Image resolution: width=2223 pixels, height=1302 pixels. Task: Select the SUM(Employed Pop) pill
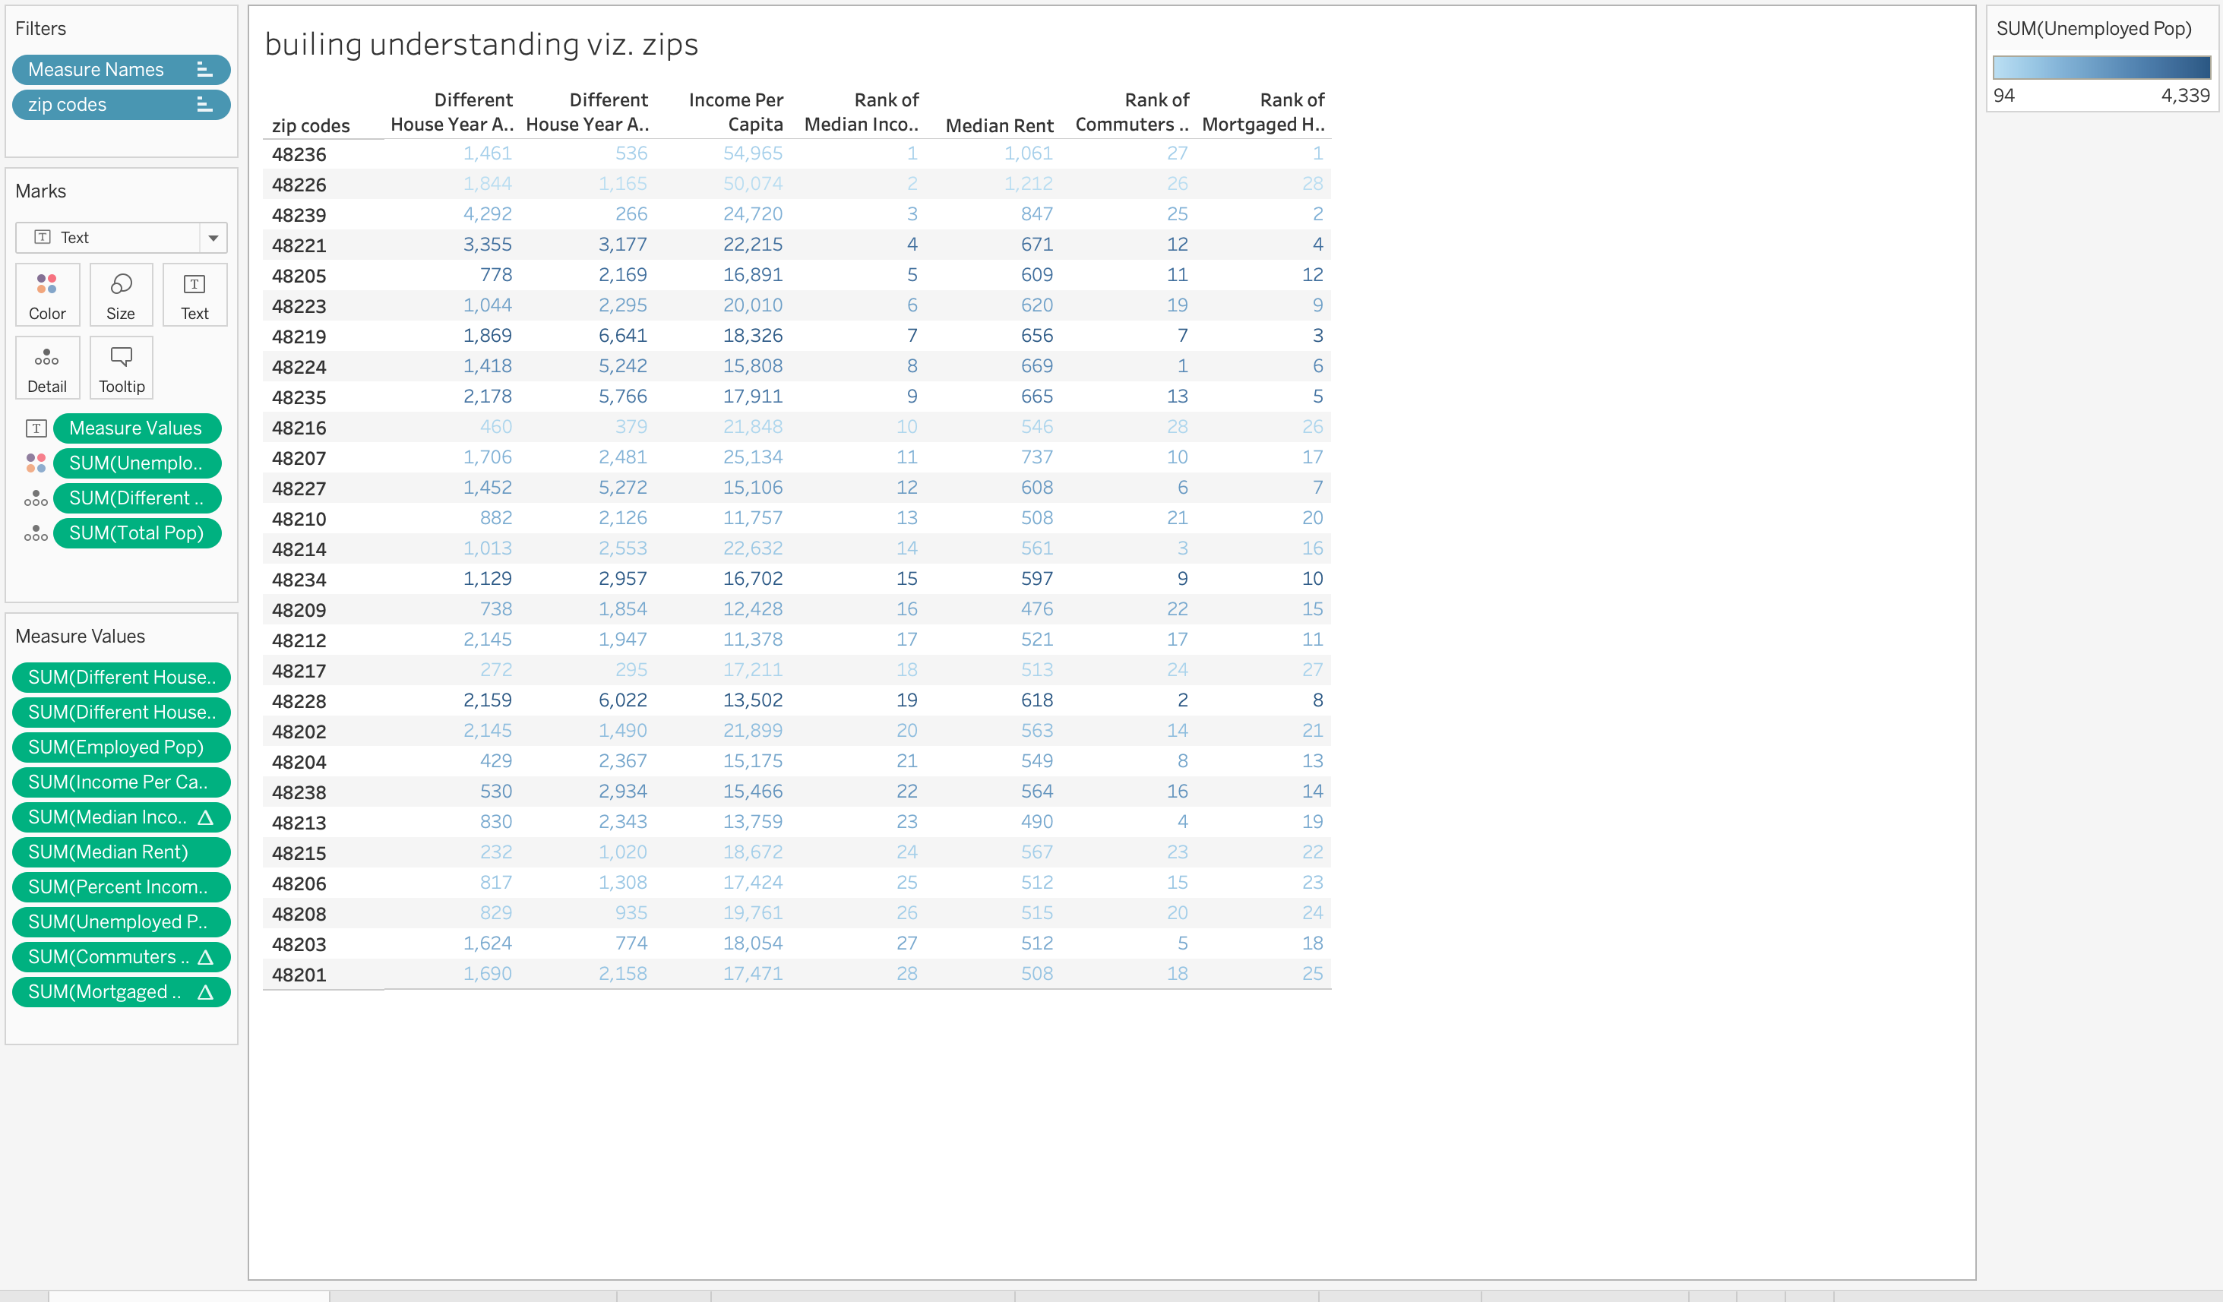[121, 747]
